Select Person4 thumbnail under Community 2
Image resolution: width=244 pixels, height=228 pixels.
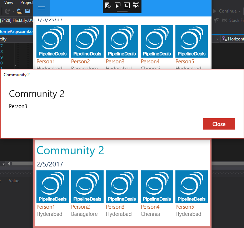click(x=157, y=186)
